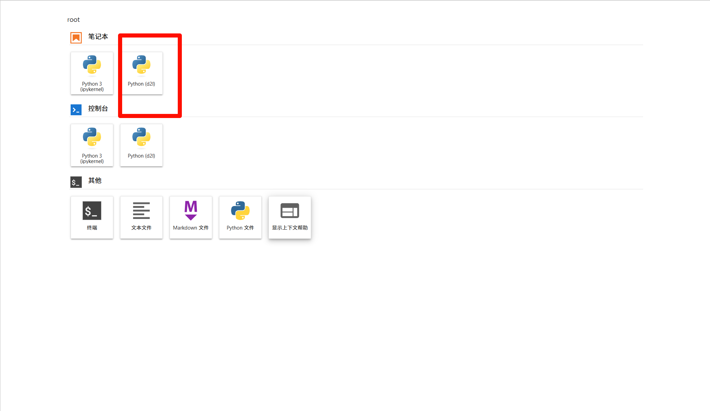Click the "显示上下文帮助" card label text
710x411 pixels.
point(290,227)
